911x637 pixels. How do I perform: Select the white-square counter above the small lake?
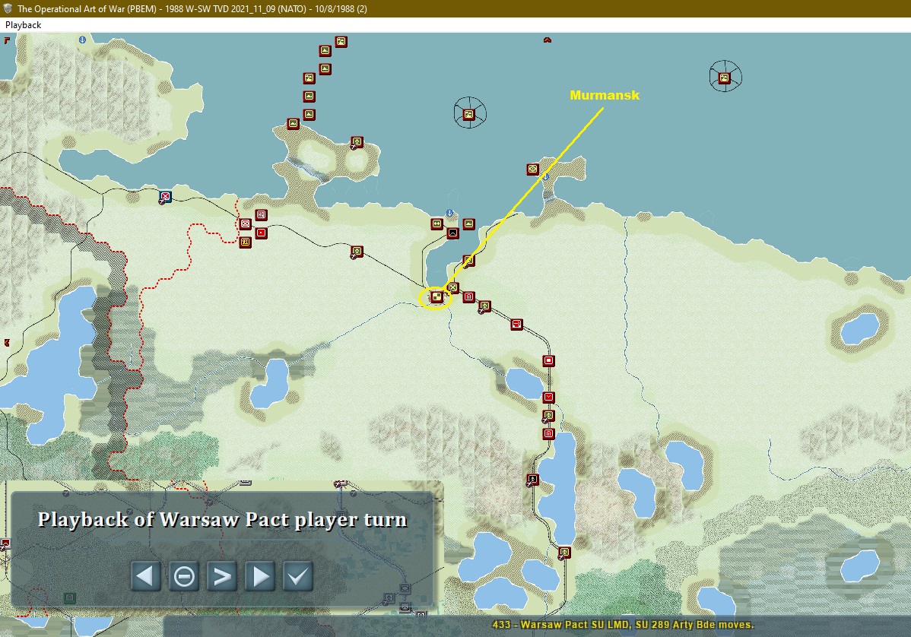[x=548, y=360]
